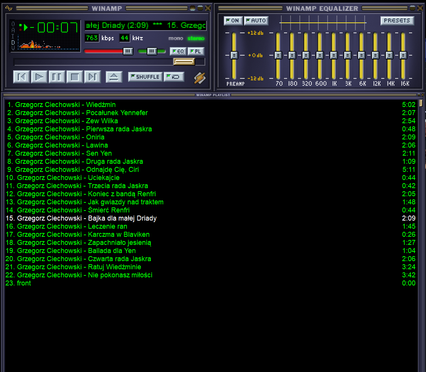The width and height of the screenshot is (426, 372).
Task: Toggle the EQ window button
Action: (178, 51)
